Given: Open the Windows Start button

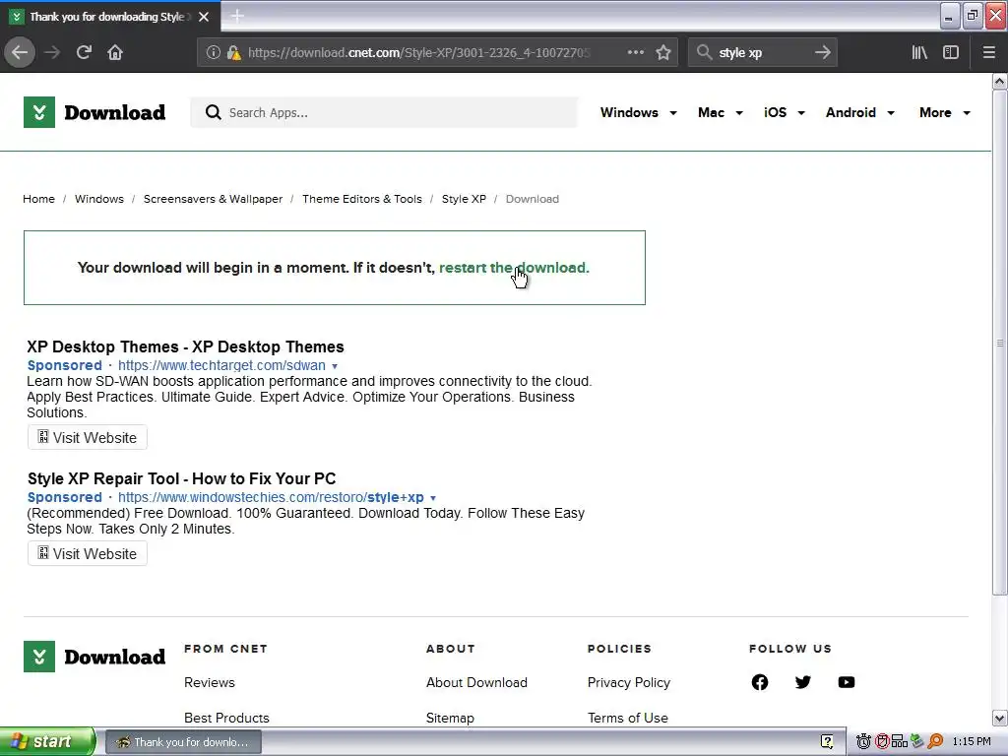Looking at the screenshot, I should tap(46, 742).
